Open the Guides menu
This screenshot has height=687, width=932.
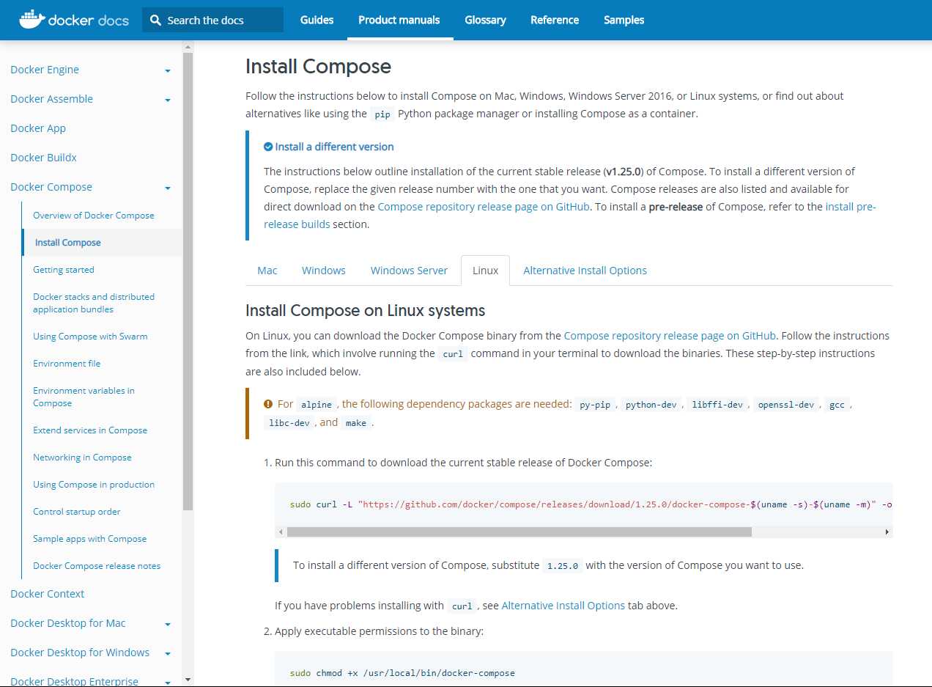317,20
